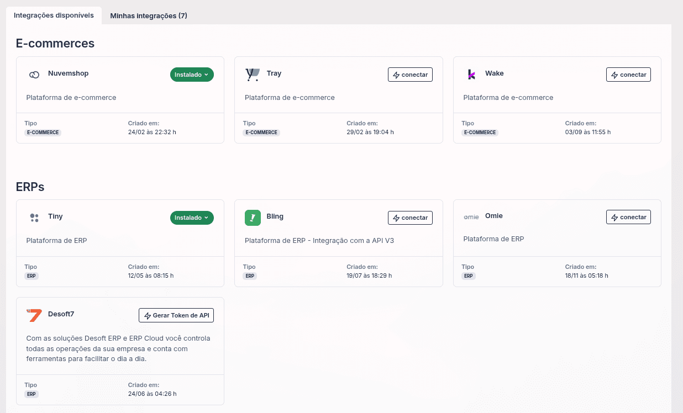Connect the Omie integration
This screenshot has height=413, width=683.
coord(628,217)
